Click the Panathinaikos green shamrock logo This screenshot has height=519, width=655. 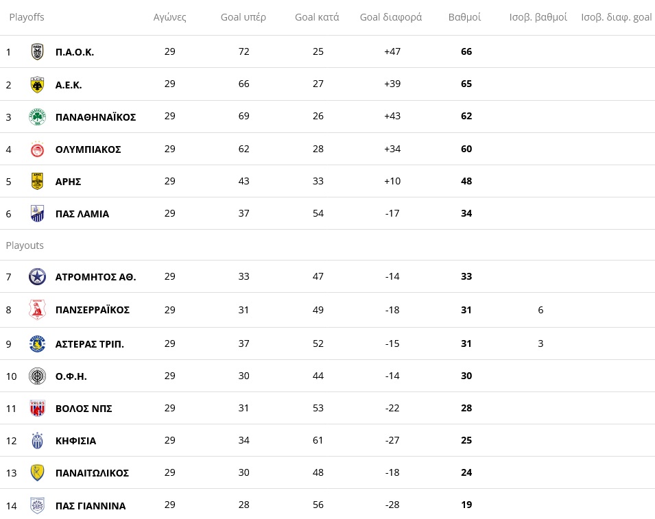(37, 117)
